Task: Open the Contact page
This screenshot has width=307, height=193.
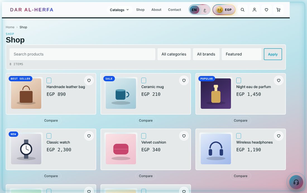Action: (174, 10)
